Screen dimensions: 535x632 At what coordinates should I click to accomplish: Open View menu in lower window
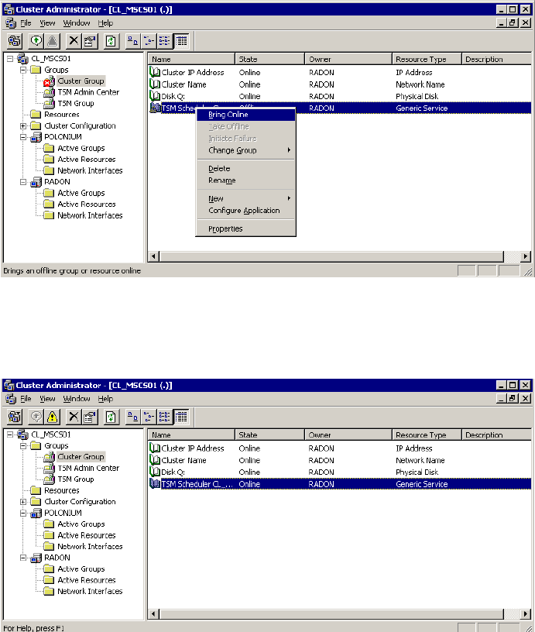47,399
